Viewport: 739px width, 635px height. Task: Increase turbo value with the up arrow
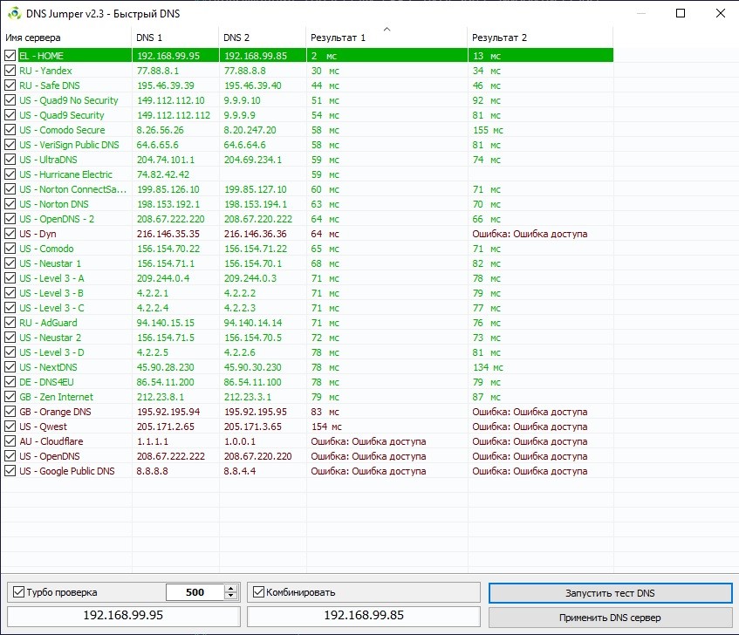(x=231, y=589)
